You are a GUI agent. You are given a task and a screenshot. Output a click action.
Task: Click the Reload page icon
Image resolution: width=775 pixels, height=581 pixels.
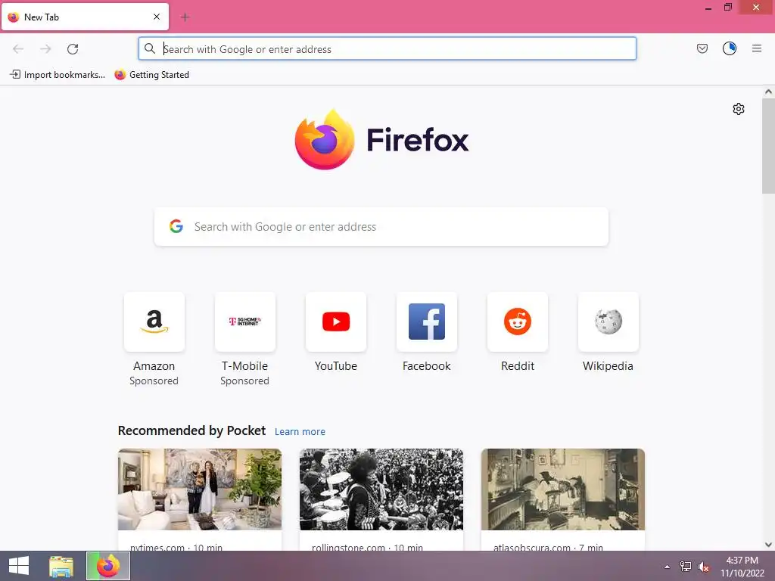click(x=73, y=49)
